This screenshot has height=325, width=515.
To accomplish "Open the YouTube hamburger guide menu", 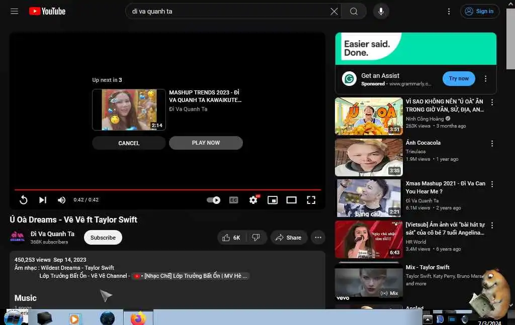I will click(x=14, y=11).
